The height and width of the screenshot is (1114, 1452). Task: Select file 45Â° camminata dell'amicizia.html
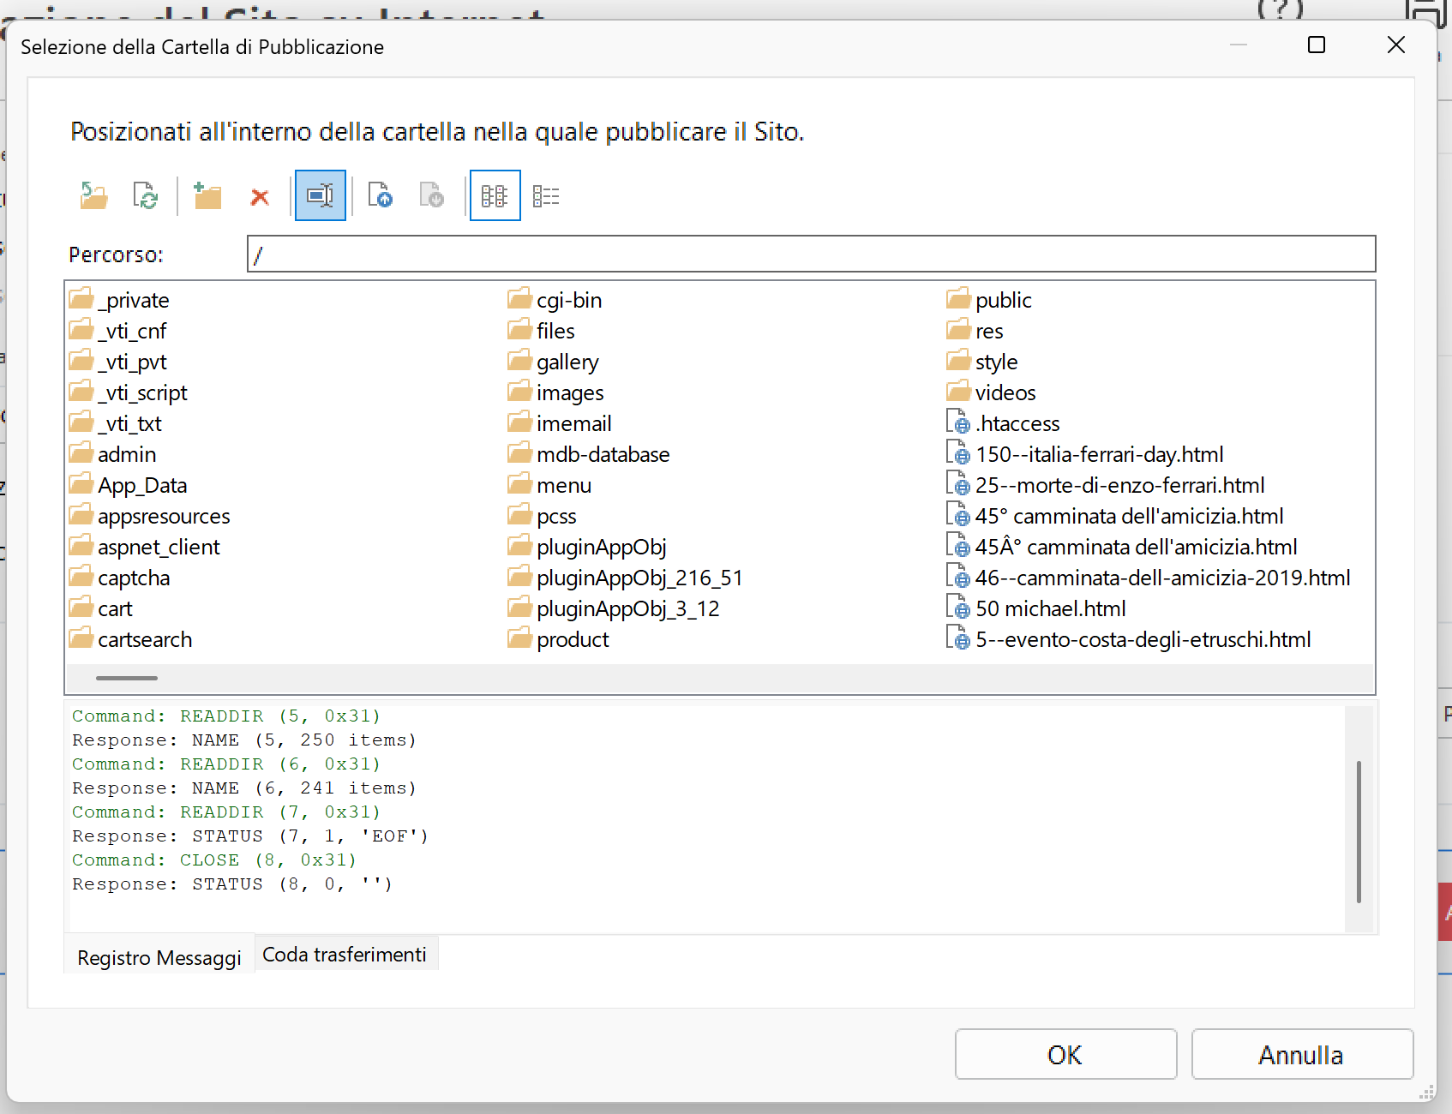pos(1121,547)
